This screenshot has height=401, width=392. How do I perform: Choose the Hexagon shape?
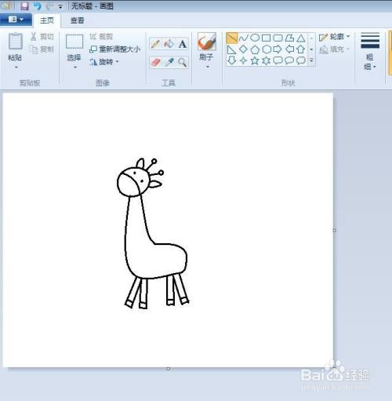point(267,49)
